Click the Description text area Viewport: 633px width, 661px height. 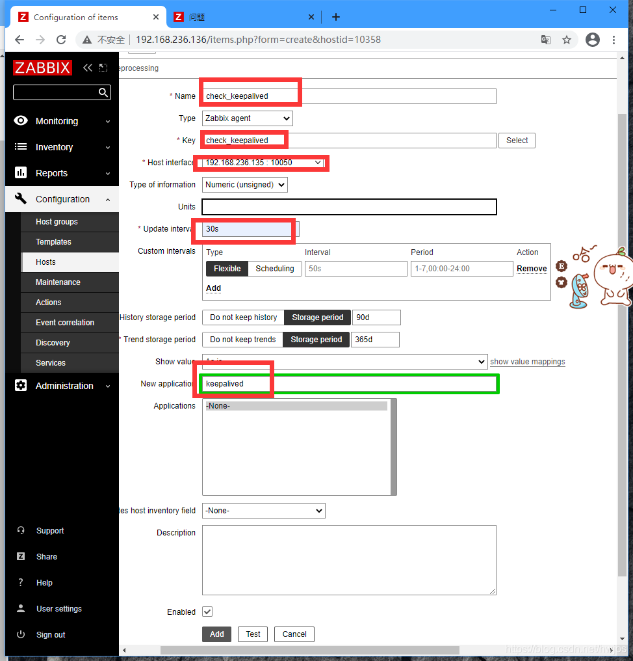coord(349,560)
